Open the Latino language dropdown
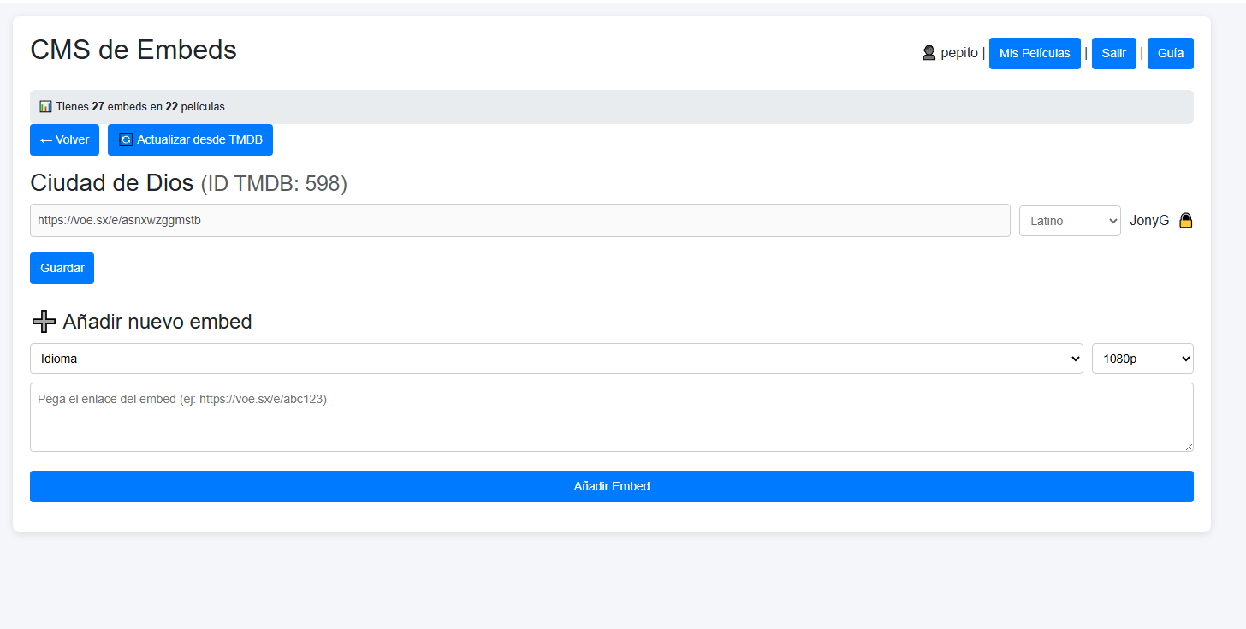The height and width of the screenshot is (629, 1246). pos(1069,221)
